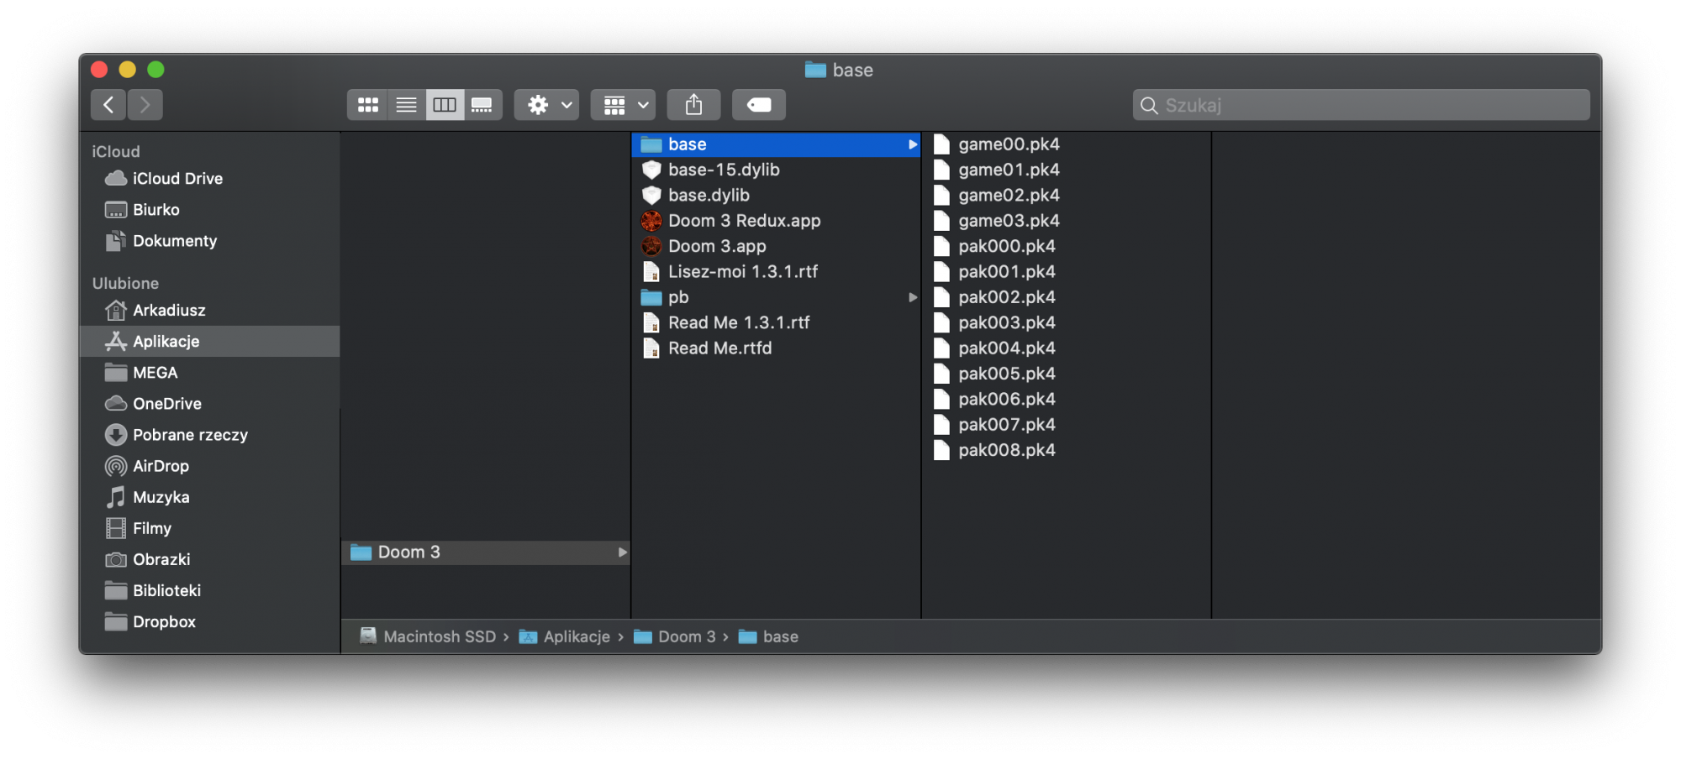Select pak004.pk4 file
Viewport: 1681px width, 759px height.
click(1067, 348)
